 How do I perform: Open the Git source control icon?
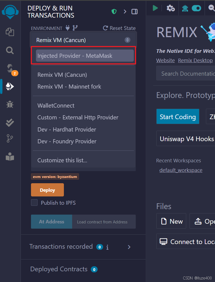(10, 138)
